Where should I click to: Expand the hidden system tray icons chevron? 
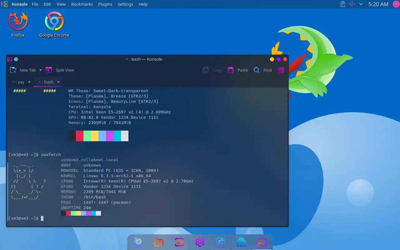(x=361, y=4)
